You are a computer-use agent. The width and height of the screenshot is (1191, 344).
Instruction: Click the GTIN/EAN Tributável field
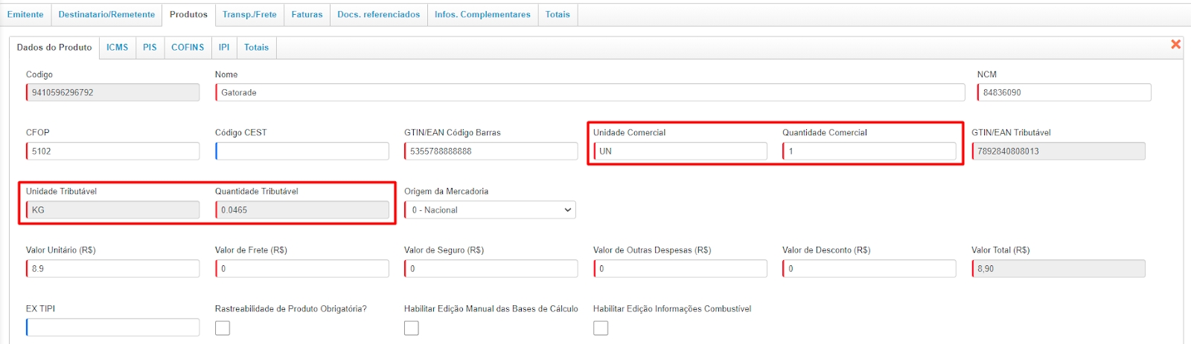(x=1058, y=151)
